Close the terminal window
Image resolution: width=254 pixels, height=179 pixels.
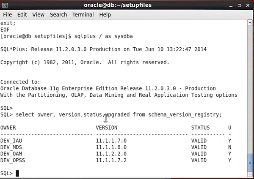coord(248,5)
